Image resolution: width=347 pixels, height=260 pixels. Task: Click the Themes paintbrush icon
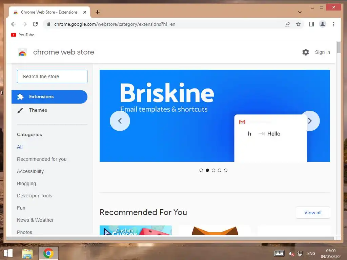[x=20, y=110]
